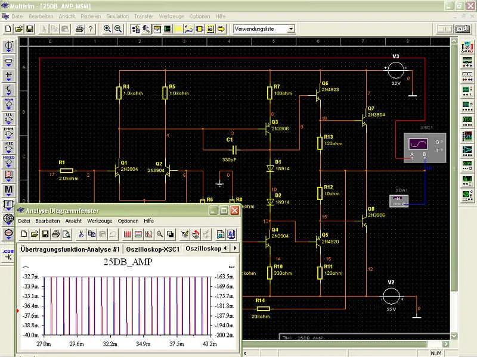Open the Sources component bin at top
Image resolution: width=477 pixels, height=357 pixels.
[x=9, y=46]
